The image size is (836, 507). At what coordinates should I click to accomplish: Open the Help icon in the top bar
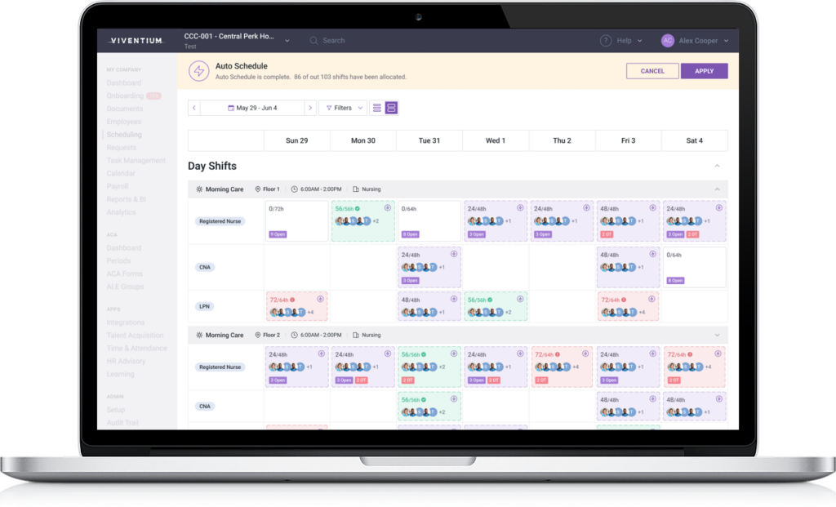[x=605, y=40]
